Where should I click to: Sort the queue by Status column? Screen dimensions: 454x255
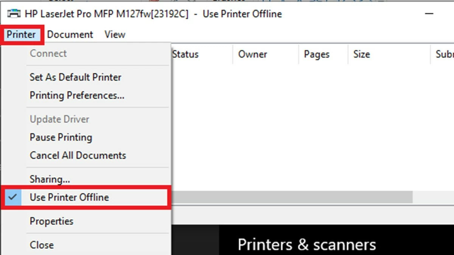[185, 54]
